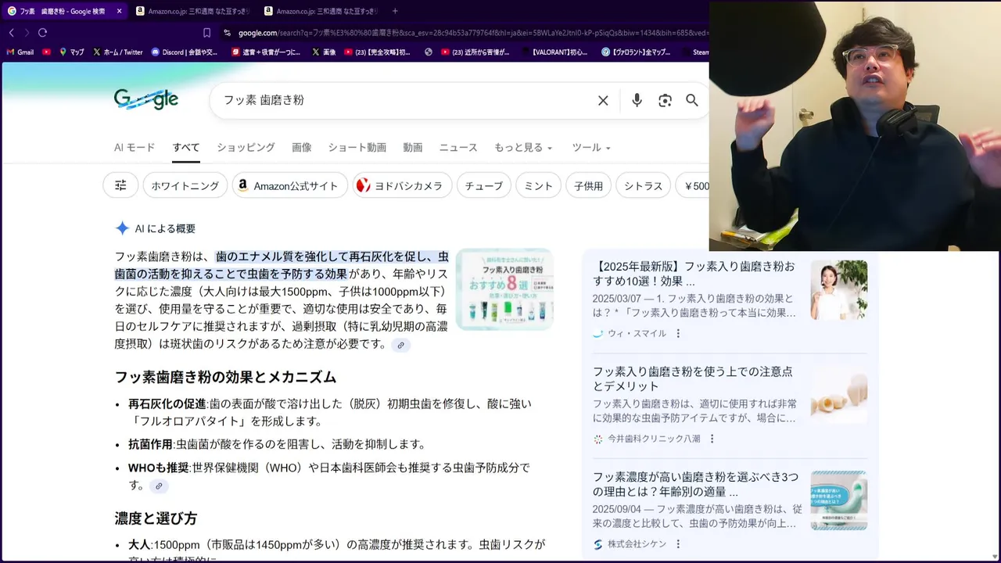Open the citation link icon after the WHO bullet
Viewport: 1001px width, 563px height.
(159, 486)
